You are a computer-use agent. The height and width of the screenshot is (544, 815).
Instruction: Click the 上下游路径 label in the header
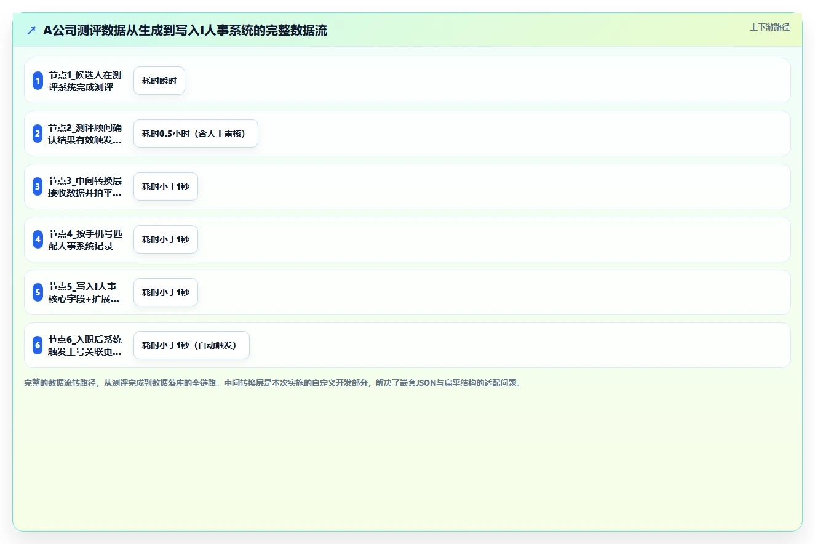(769, 27)
